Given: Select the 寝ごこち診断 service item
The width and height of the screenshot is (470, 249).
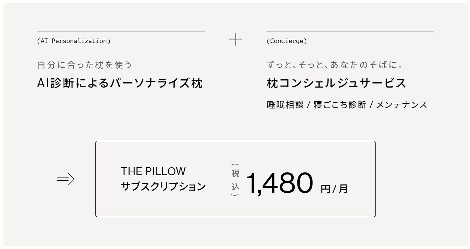Looking at the screenshot, I should (x=340, y=105).
